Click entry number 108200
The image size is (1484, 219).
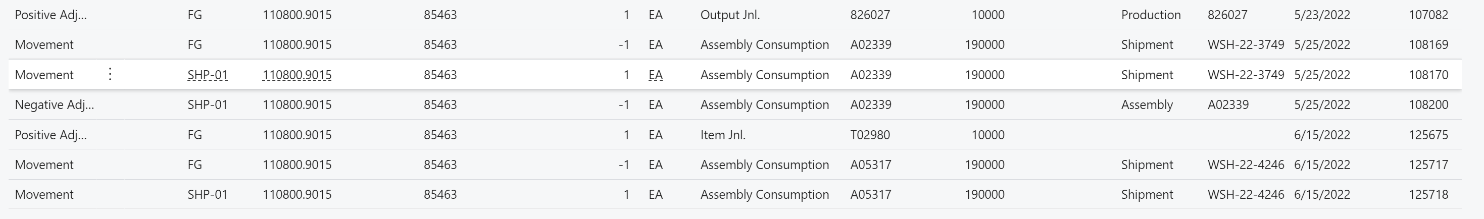pyautogui.click(x=1428, y=104)
